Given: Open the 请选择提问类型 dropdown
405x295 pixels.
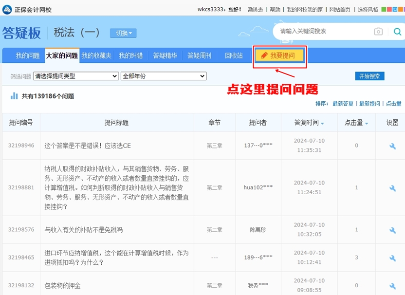Looking at the screenshot, I should [76, 76].
